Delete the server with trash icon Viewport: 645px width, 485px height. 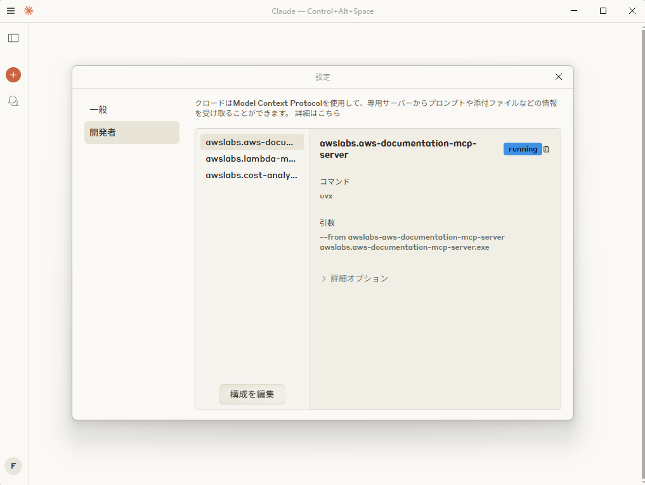pyautogui.click(x=546, y=149)
